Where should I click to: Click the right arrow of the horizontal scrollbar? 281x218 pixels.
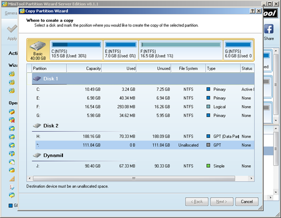(x=251, y=178)
